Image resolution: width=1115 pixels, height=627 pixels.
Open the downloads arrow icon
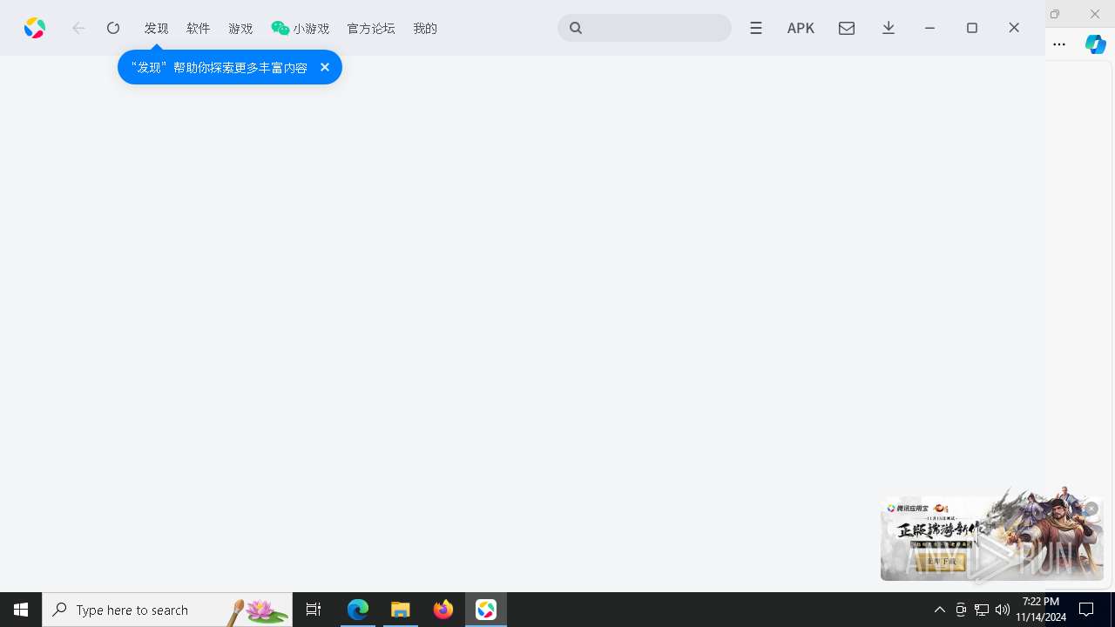889,28
